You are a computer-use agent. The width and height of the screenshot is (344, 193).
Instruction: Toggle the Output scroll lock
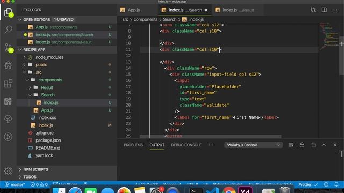pyautogui.click(x=302, y=145)
